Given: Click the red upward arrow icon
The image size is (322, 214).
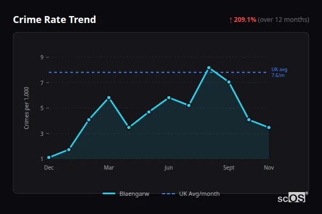Looking at the screenshot, I should 231,20.
